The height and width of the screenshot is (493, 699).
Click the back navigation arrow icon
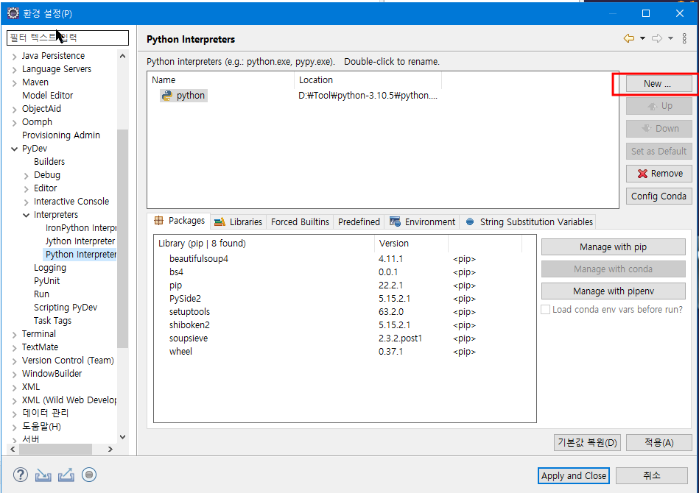pyautogui.click(x=628, y=39)
